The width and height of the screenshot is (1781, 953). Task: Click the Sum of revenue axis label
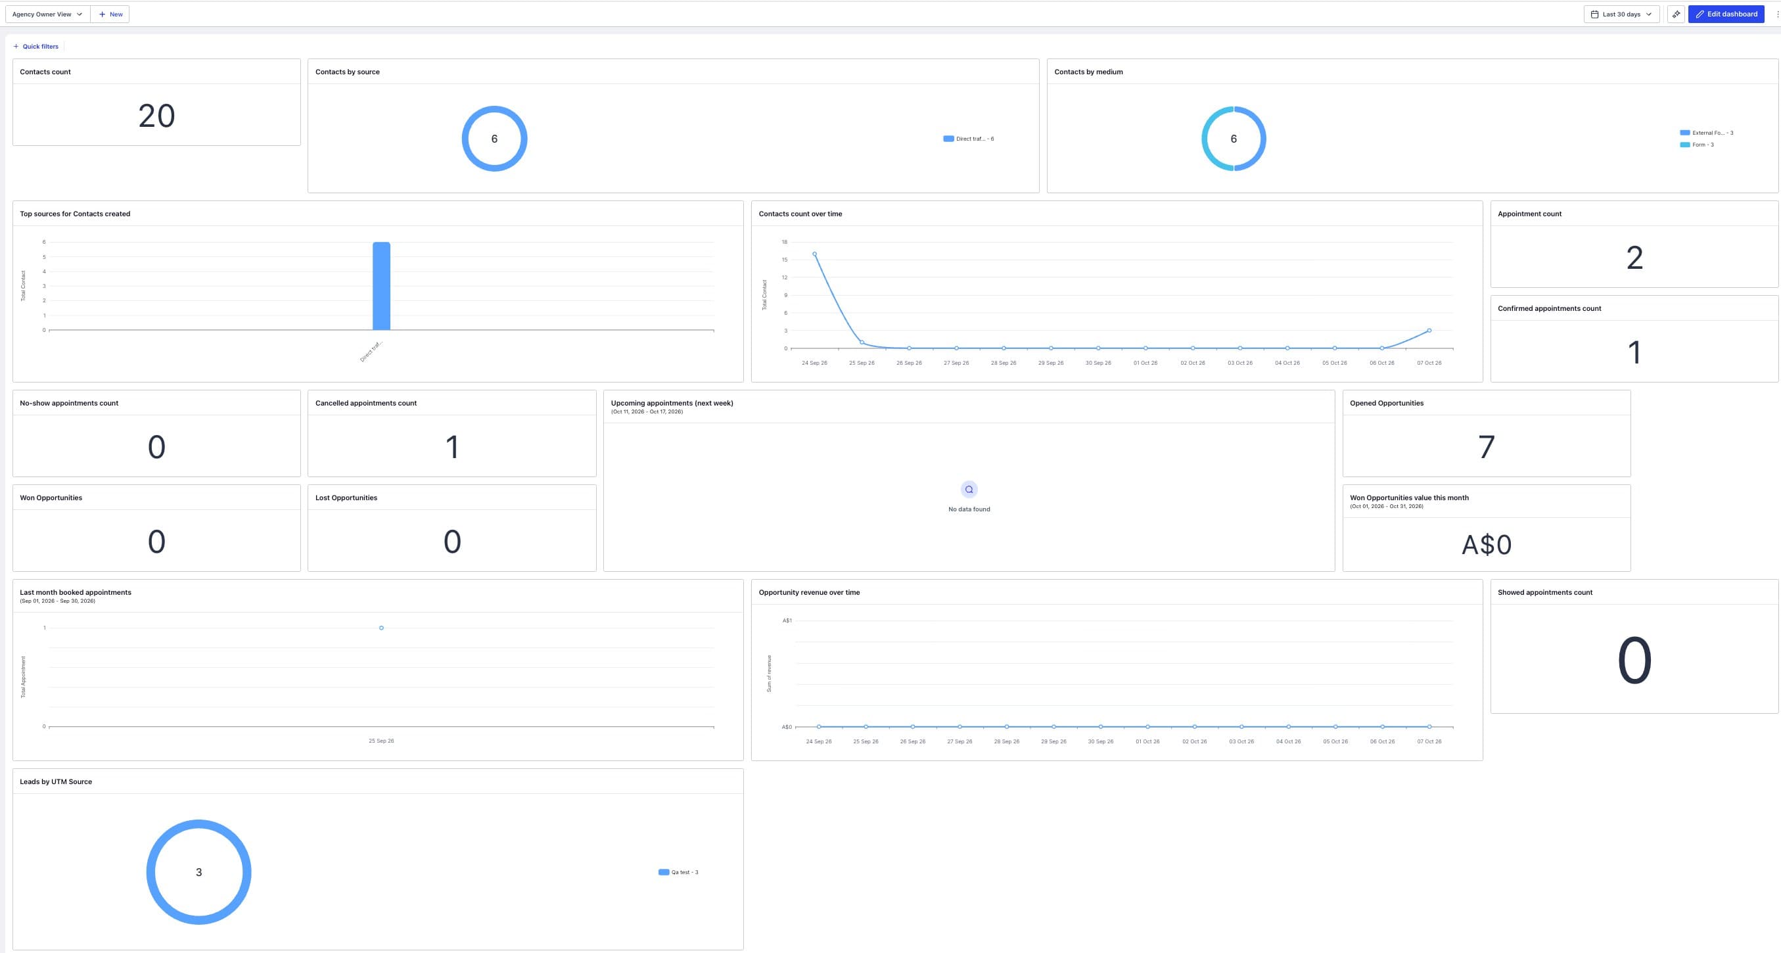tap(768, 674)
